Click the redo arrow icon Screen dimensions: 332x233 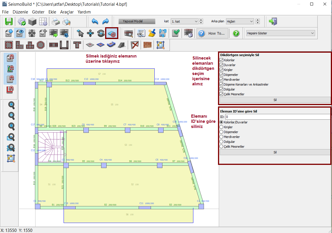(x=105, y=21)
